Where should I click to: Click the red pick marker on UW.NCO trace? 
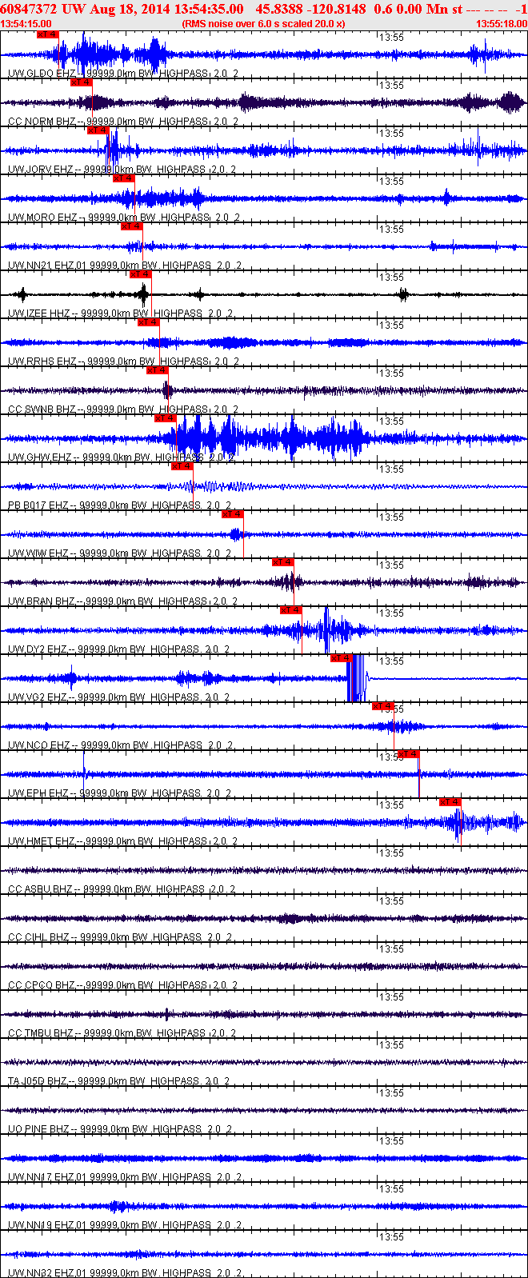click(383, 706)
